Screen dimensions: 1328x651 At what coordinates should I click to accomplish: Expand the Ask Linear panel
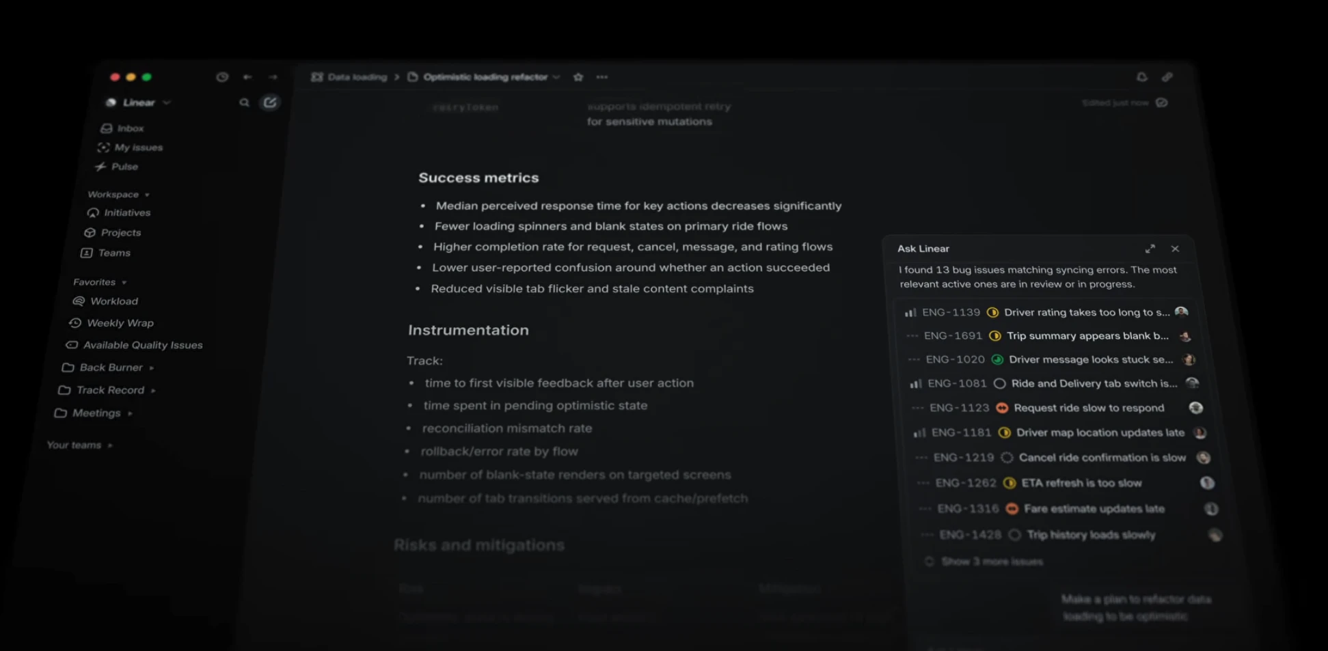pyautogui.click(x=1150, y=249)
